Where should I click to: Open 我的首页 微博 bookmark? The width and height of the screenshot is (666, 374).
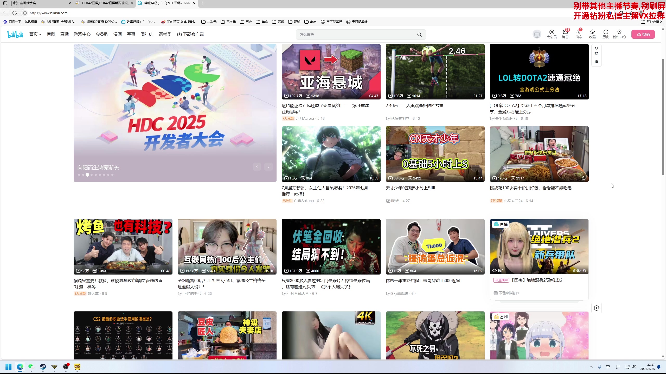pyautogui.click(x=179, y=22)
